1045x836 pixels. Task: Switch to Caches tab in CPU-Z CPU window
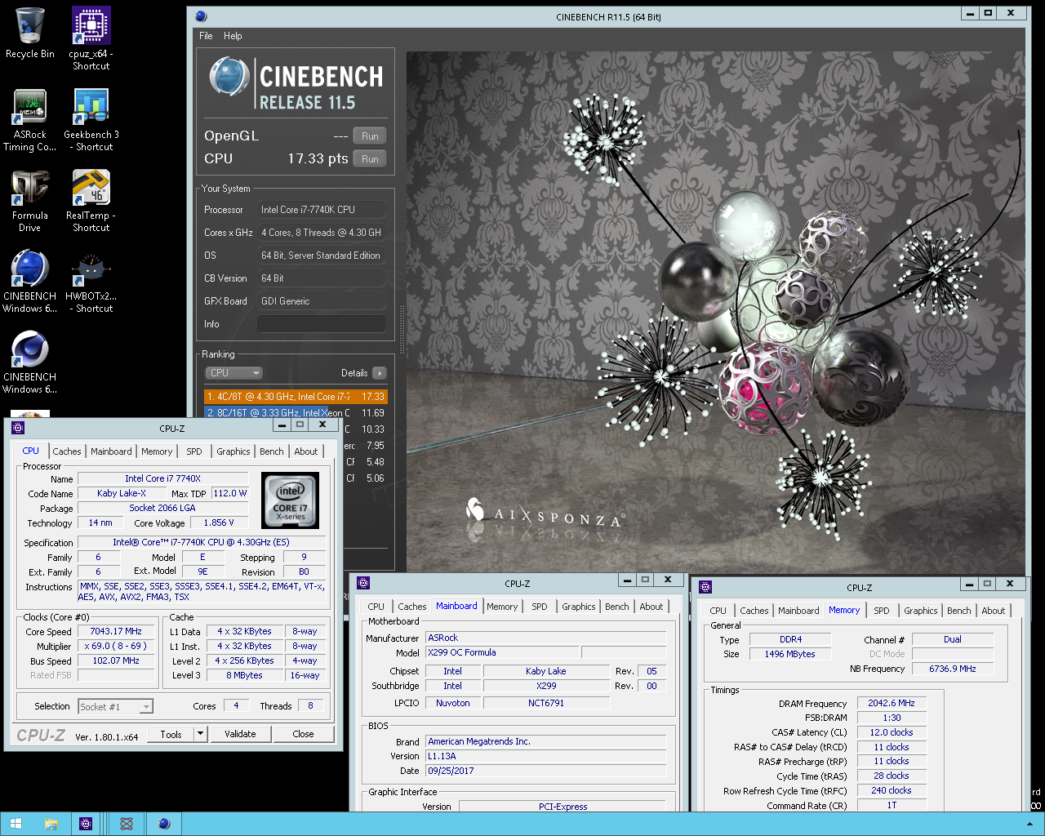click(x=67, y=451)
